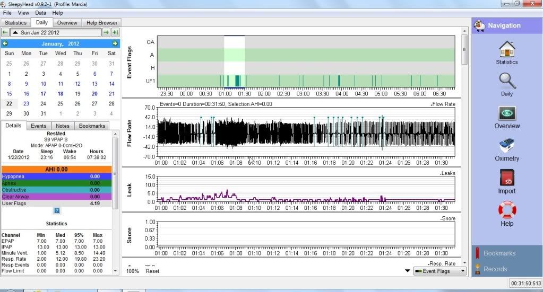
Task: Open the Event Flags graph dropdown
Action: [x=440, y=271]
